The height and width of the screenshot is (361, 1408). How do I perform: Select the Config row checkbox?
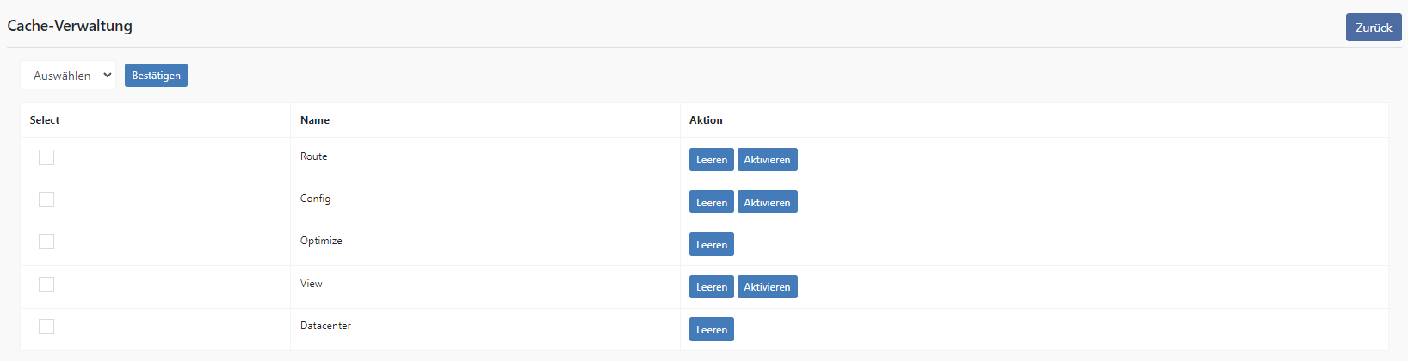(x=46, y=199)
